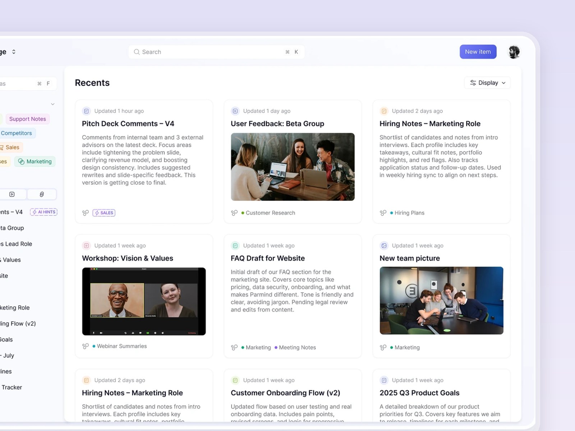575x431 pixels.
Task: Collapse the sidebar tags section chevron
Action: coord(53,104)
